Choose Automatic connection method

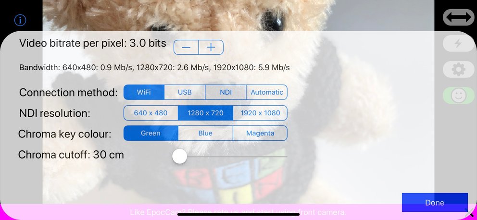pyautogui.click(x=267, y=92)
